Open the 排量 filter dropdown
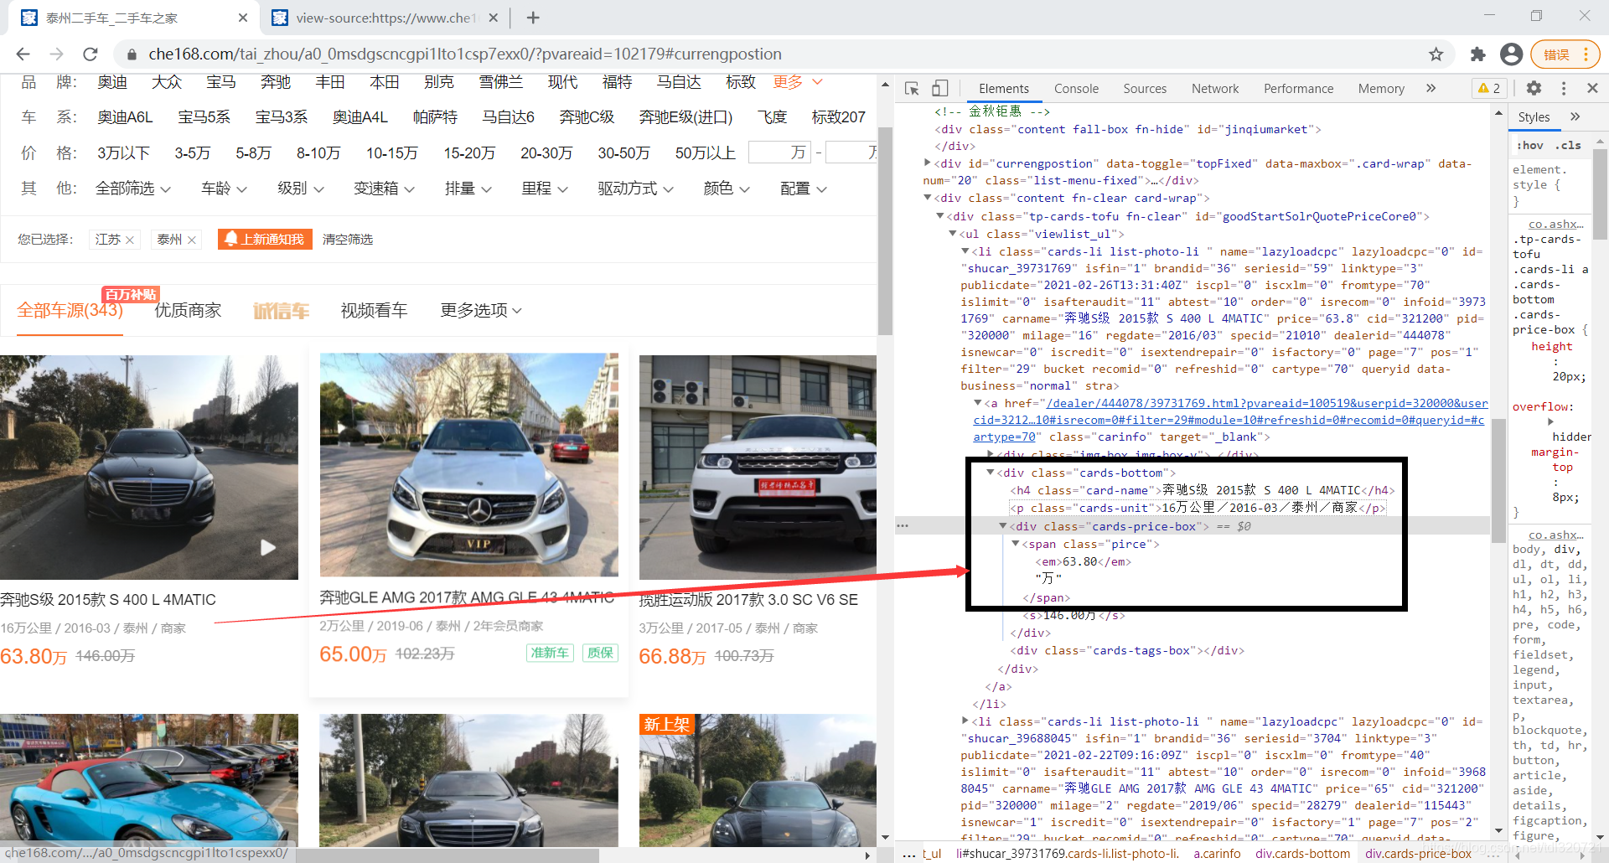1609x863 pixels. coord(468,189)
